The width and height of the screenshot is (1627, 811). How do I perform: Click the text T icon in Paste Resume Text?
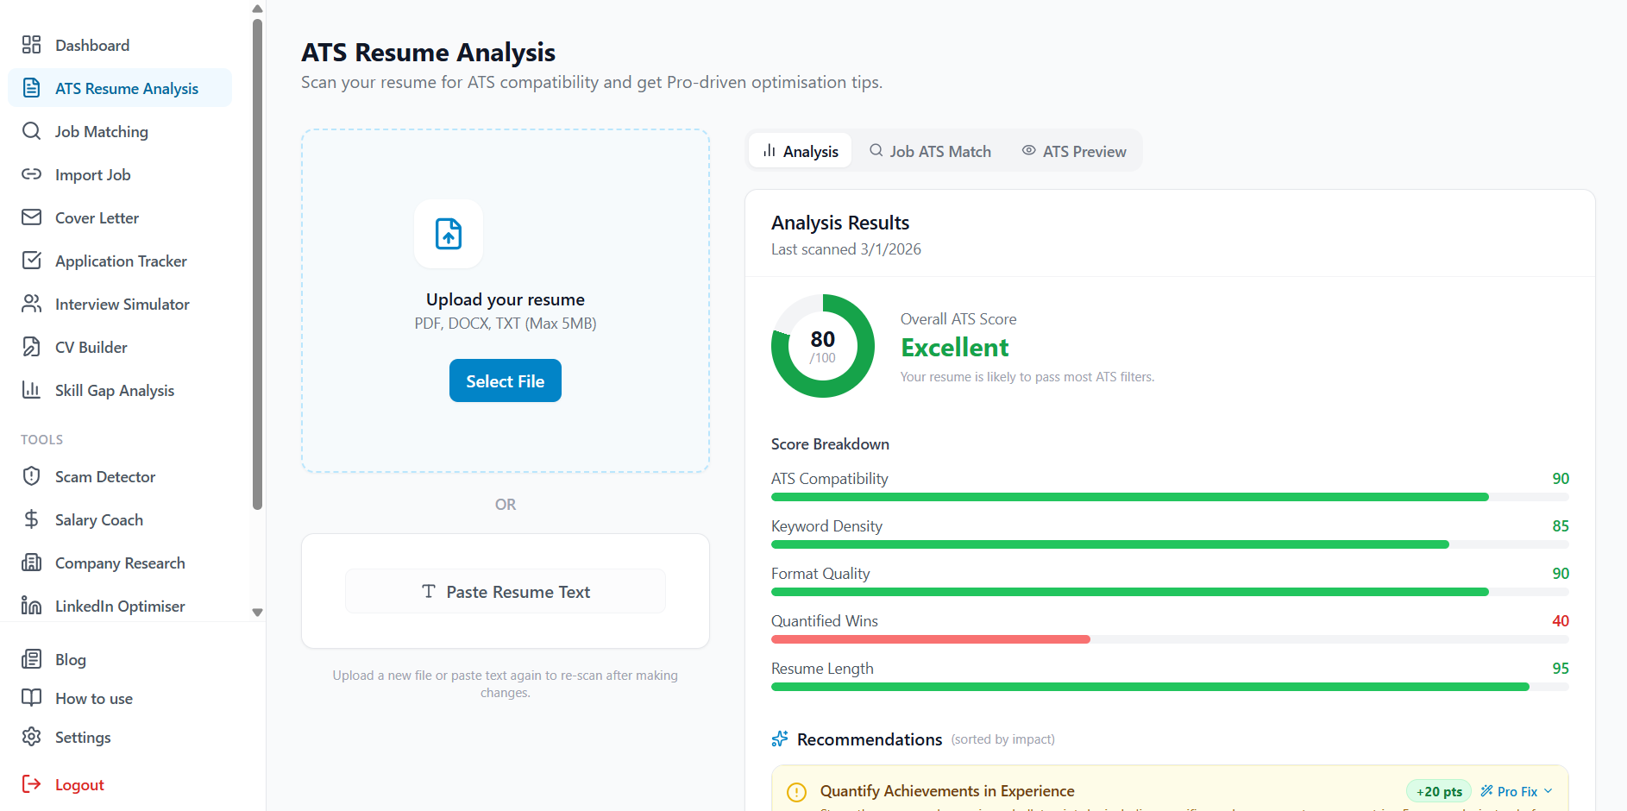pos(429,591)
